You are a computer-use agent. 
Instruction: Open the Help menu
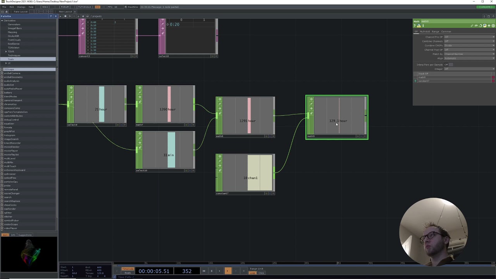[31, 7]
